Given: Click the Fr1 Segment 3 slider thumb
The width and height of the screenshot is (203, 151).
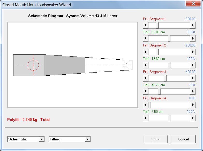Looking at the screenshot, I should pyautogui.click(x=165, y=78).
